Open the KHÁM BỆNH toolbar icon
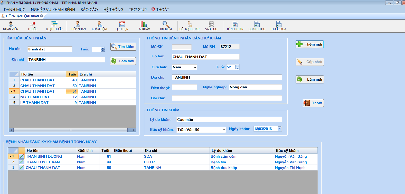 100,26
